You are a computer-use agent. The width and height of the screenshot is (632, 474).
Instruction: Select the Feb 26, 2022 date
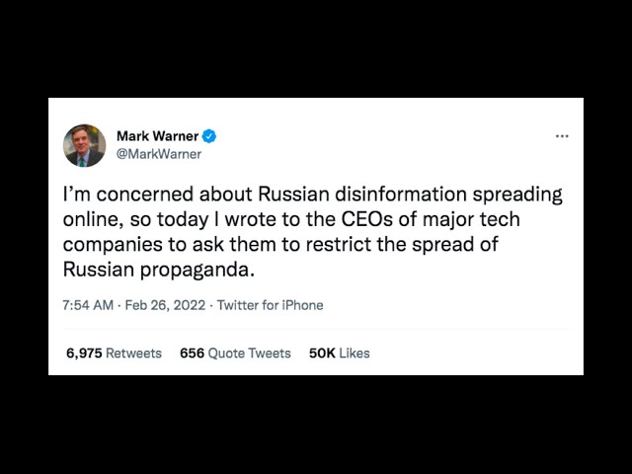(166, 305)
